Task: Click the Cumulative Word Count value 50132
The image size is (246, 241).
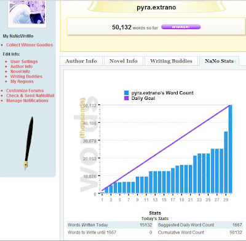Action: (236, 232)
